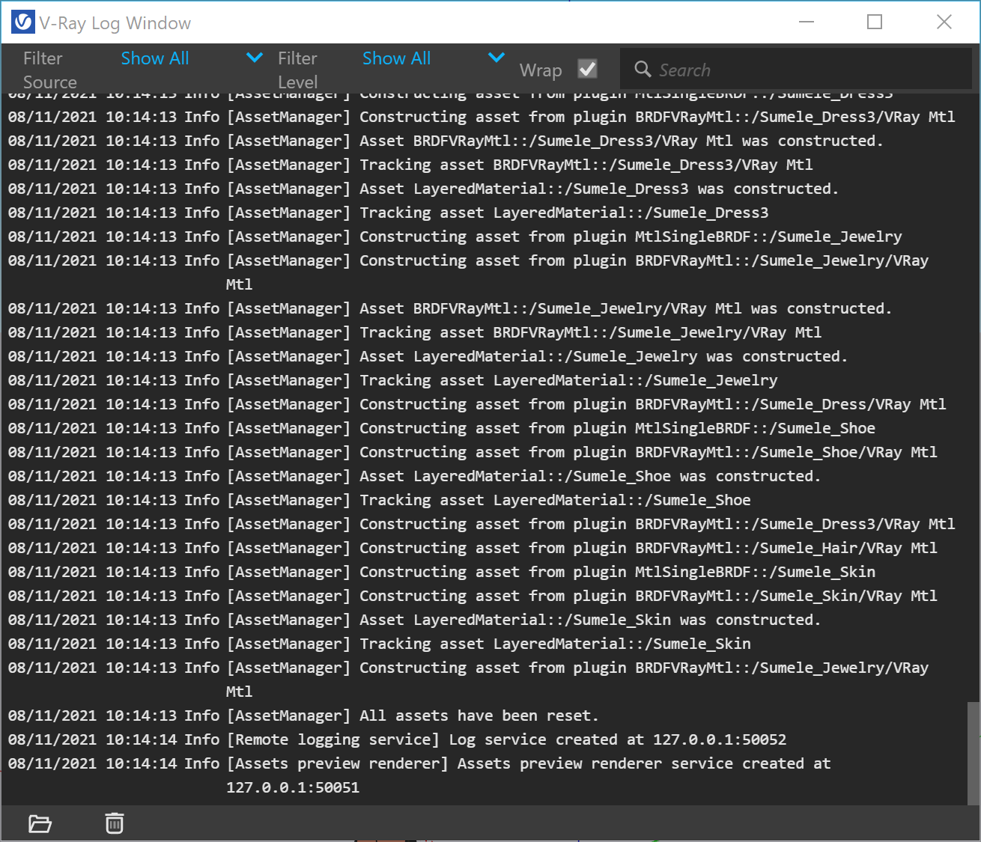Screen dimensions: 981x842
Task: Select Assets preview renderer log line
Action: (x=419, y=775)
